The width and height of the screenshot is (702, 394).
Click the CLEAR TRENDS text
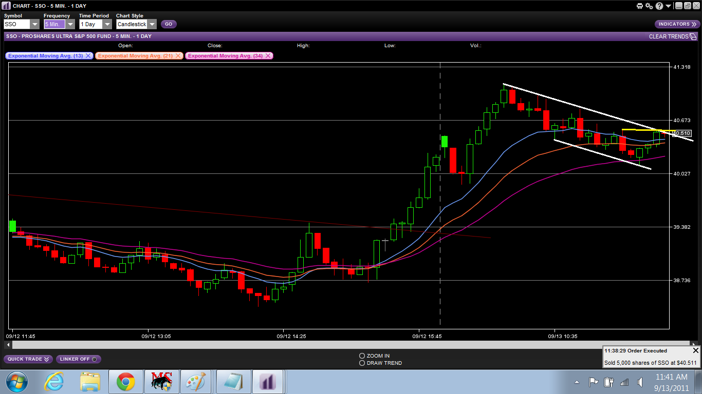click(669, 36)
